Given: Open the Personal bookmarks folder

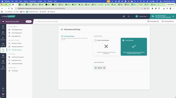Looking at the screenshot, I should point(9,12).
